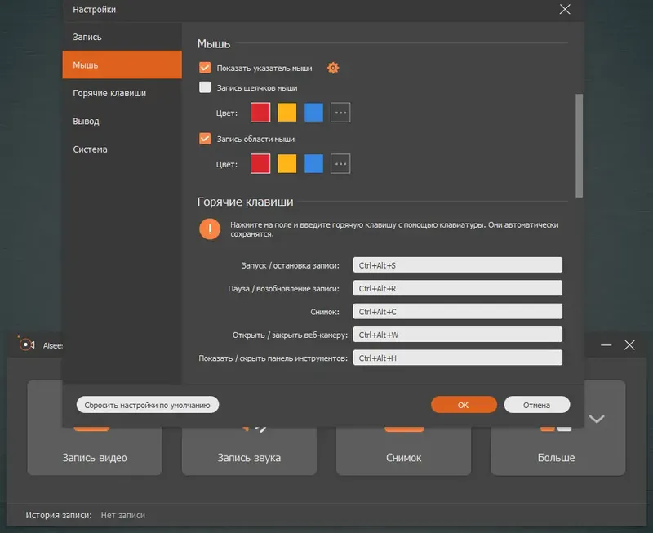Expand the Больше tile dropdown arrow
Screen dimensions: 653x533
(597, 419)
